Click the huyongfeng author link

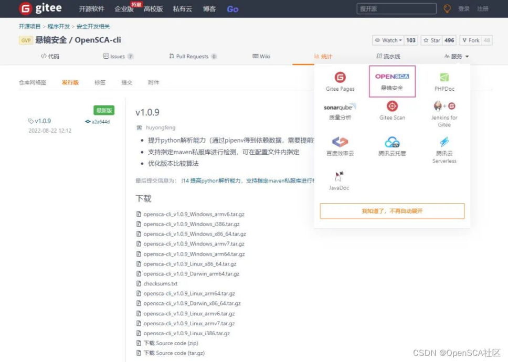161,127
